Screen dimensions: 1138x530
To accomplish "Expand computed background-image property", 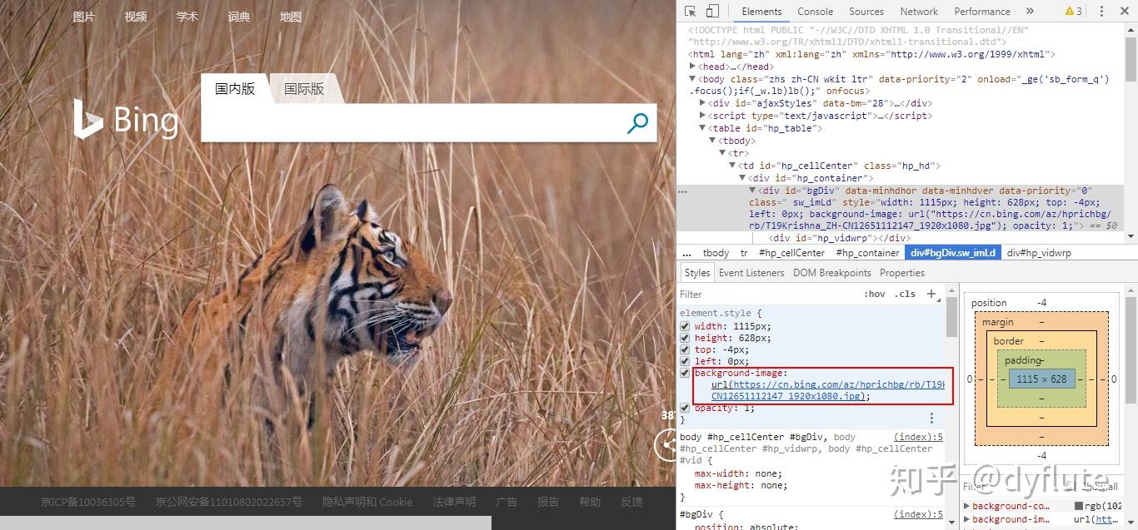I will tap(967, 519).
